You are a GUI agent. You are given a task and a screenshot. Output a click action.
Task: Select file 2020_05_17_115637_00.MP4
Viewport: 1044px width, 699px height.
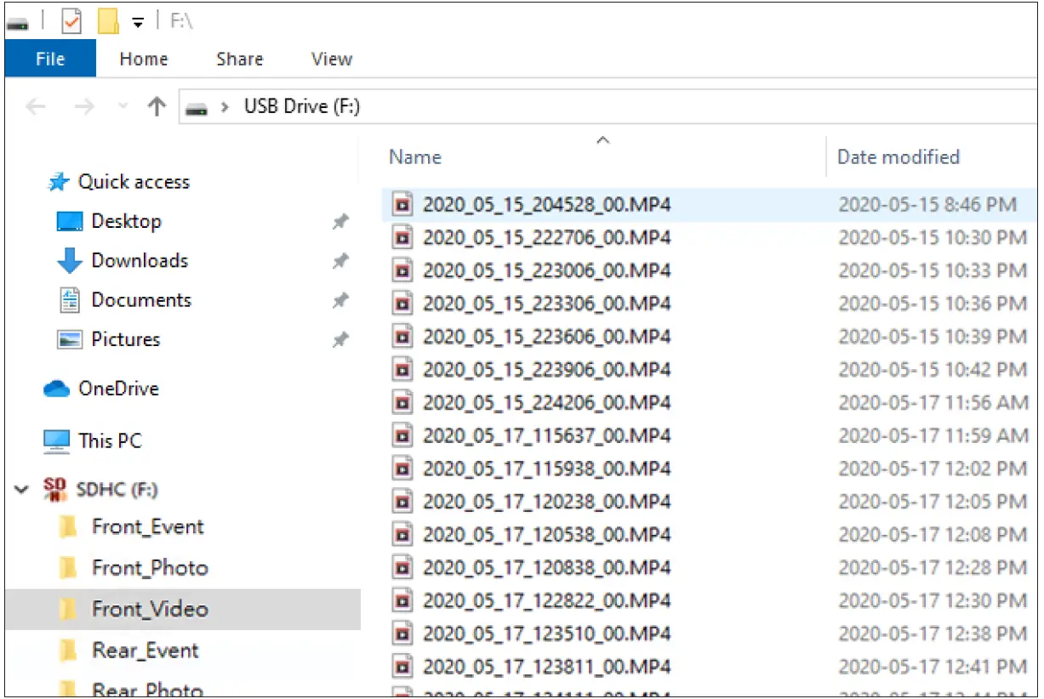pyautogui.click(x=546, y=435)
